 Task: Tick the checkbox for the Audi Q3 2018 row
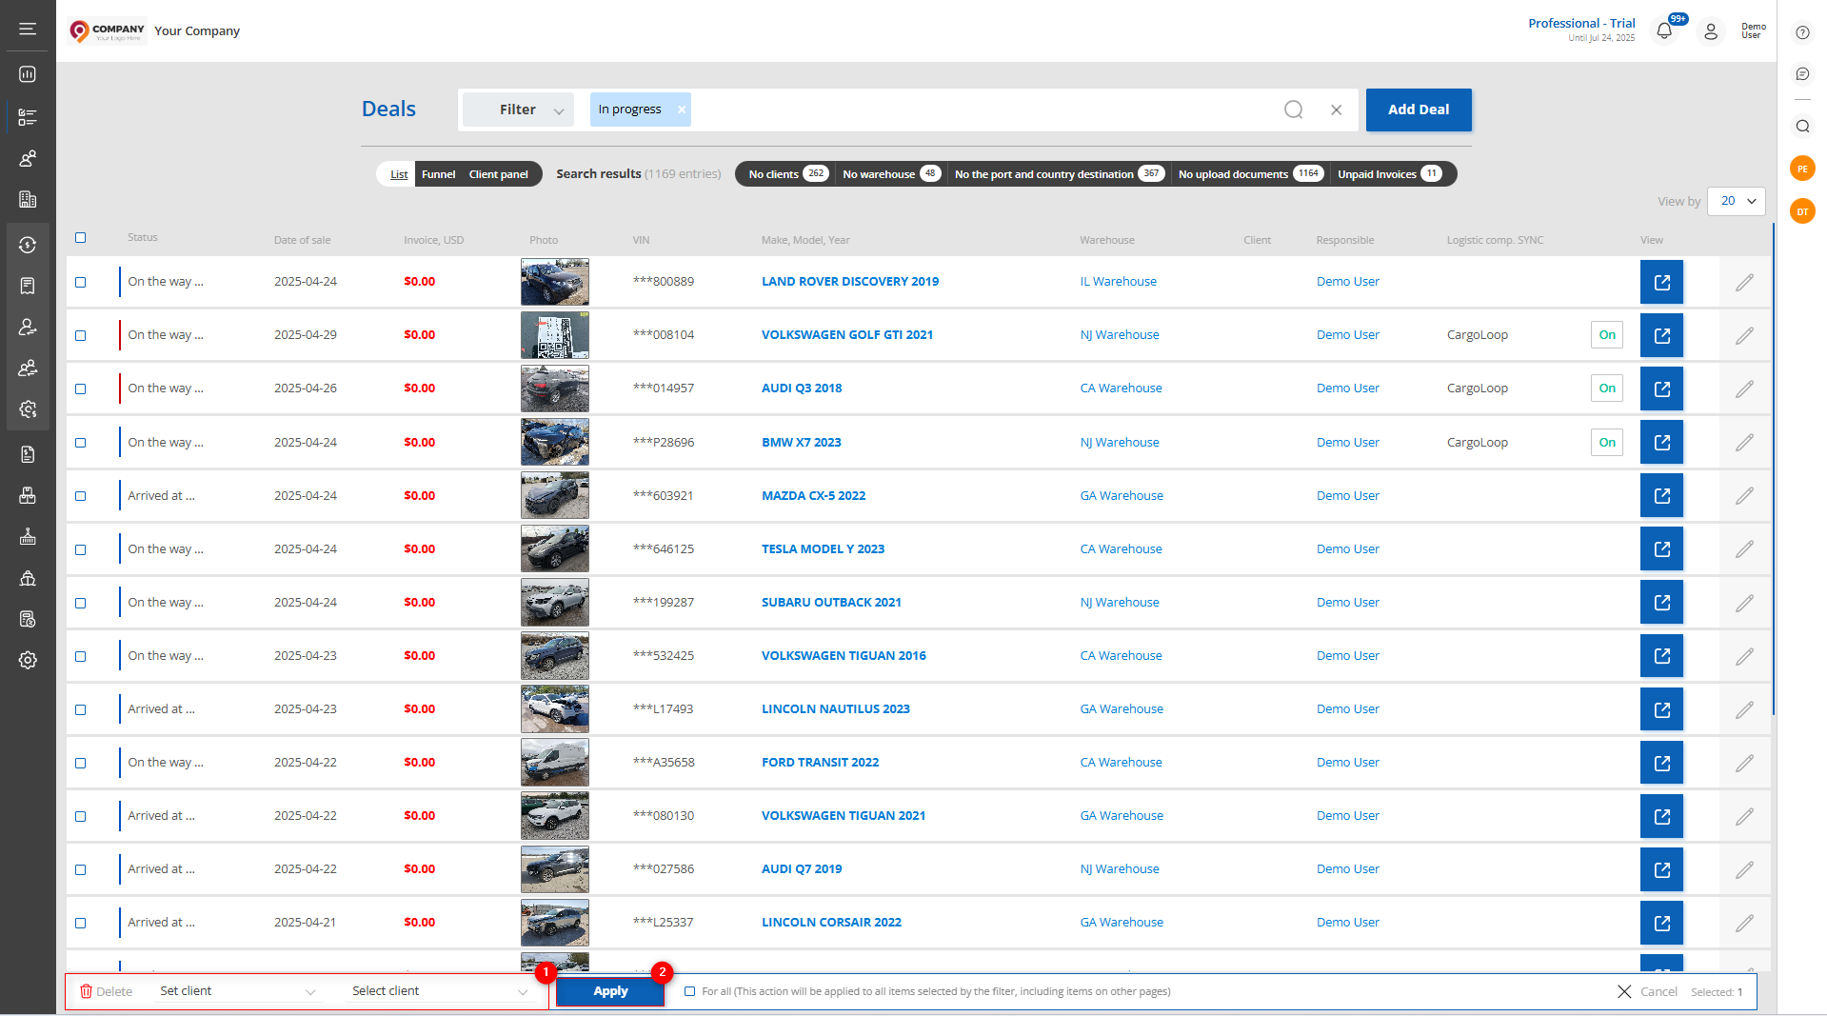tap(81, 388)
